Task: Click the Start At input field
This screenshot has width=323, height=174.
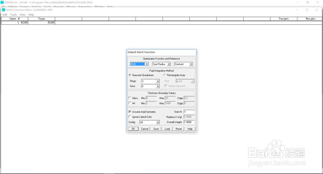Action: (x=189, y=112)
